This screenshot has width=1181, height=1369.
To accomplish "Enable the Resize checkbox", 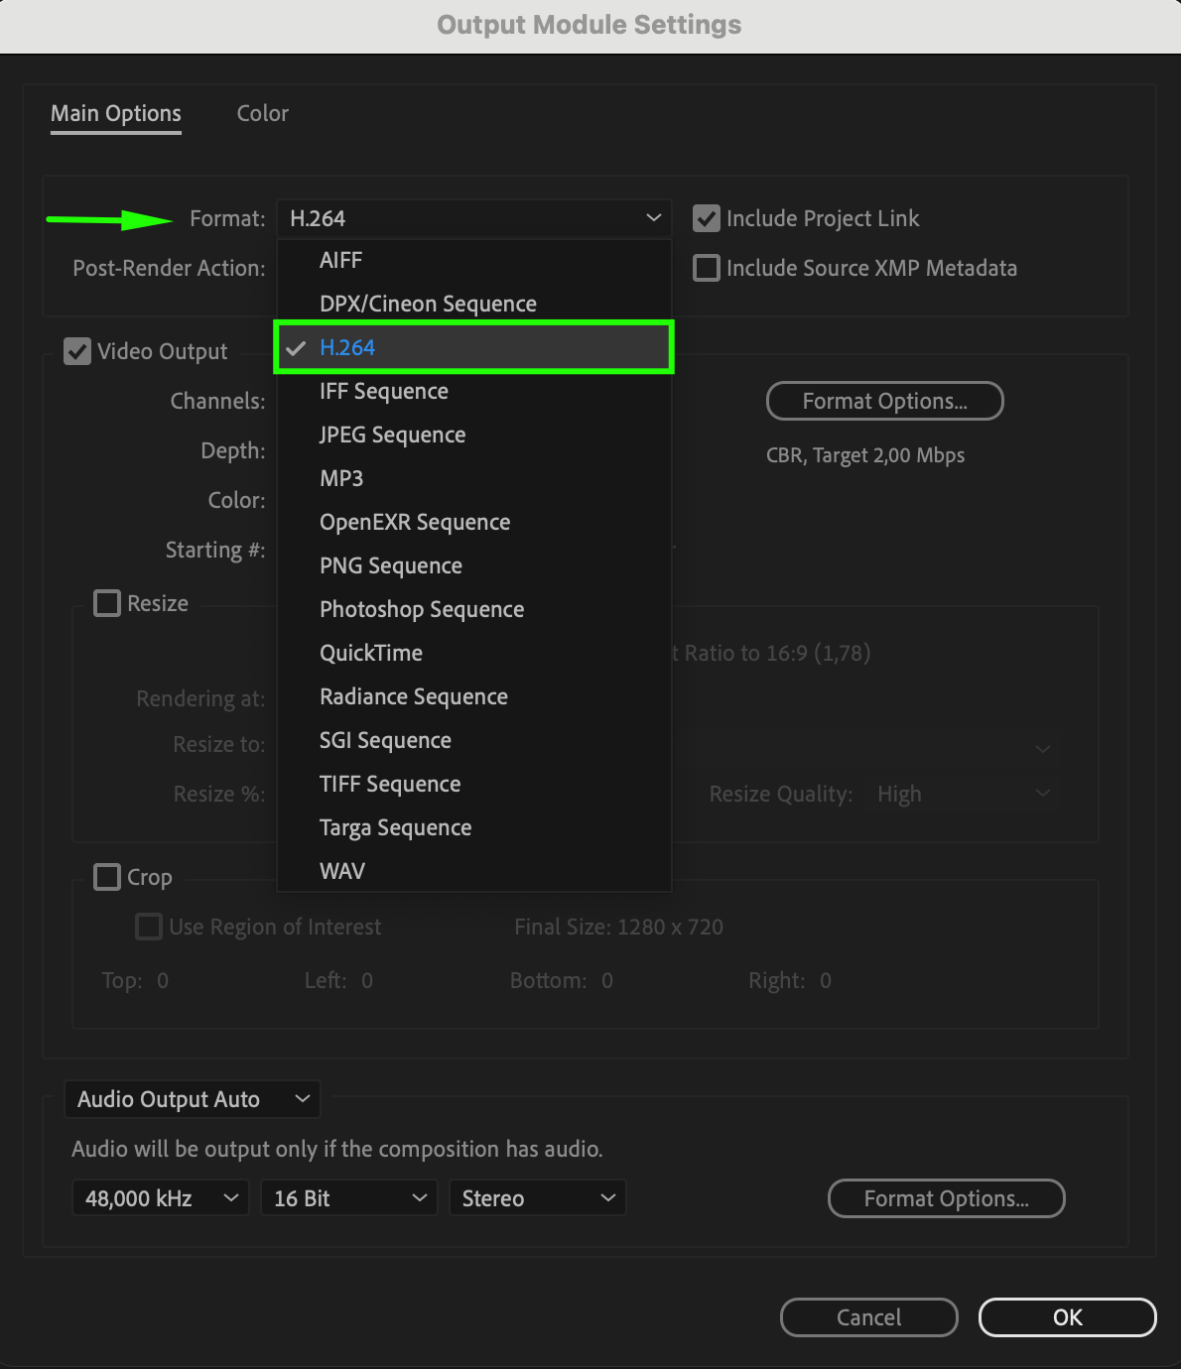I will point(107,603).
